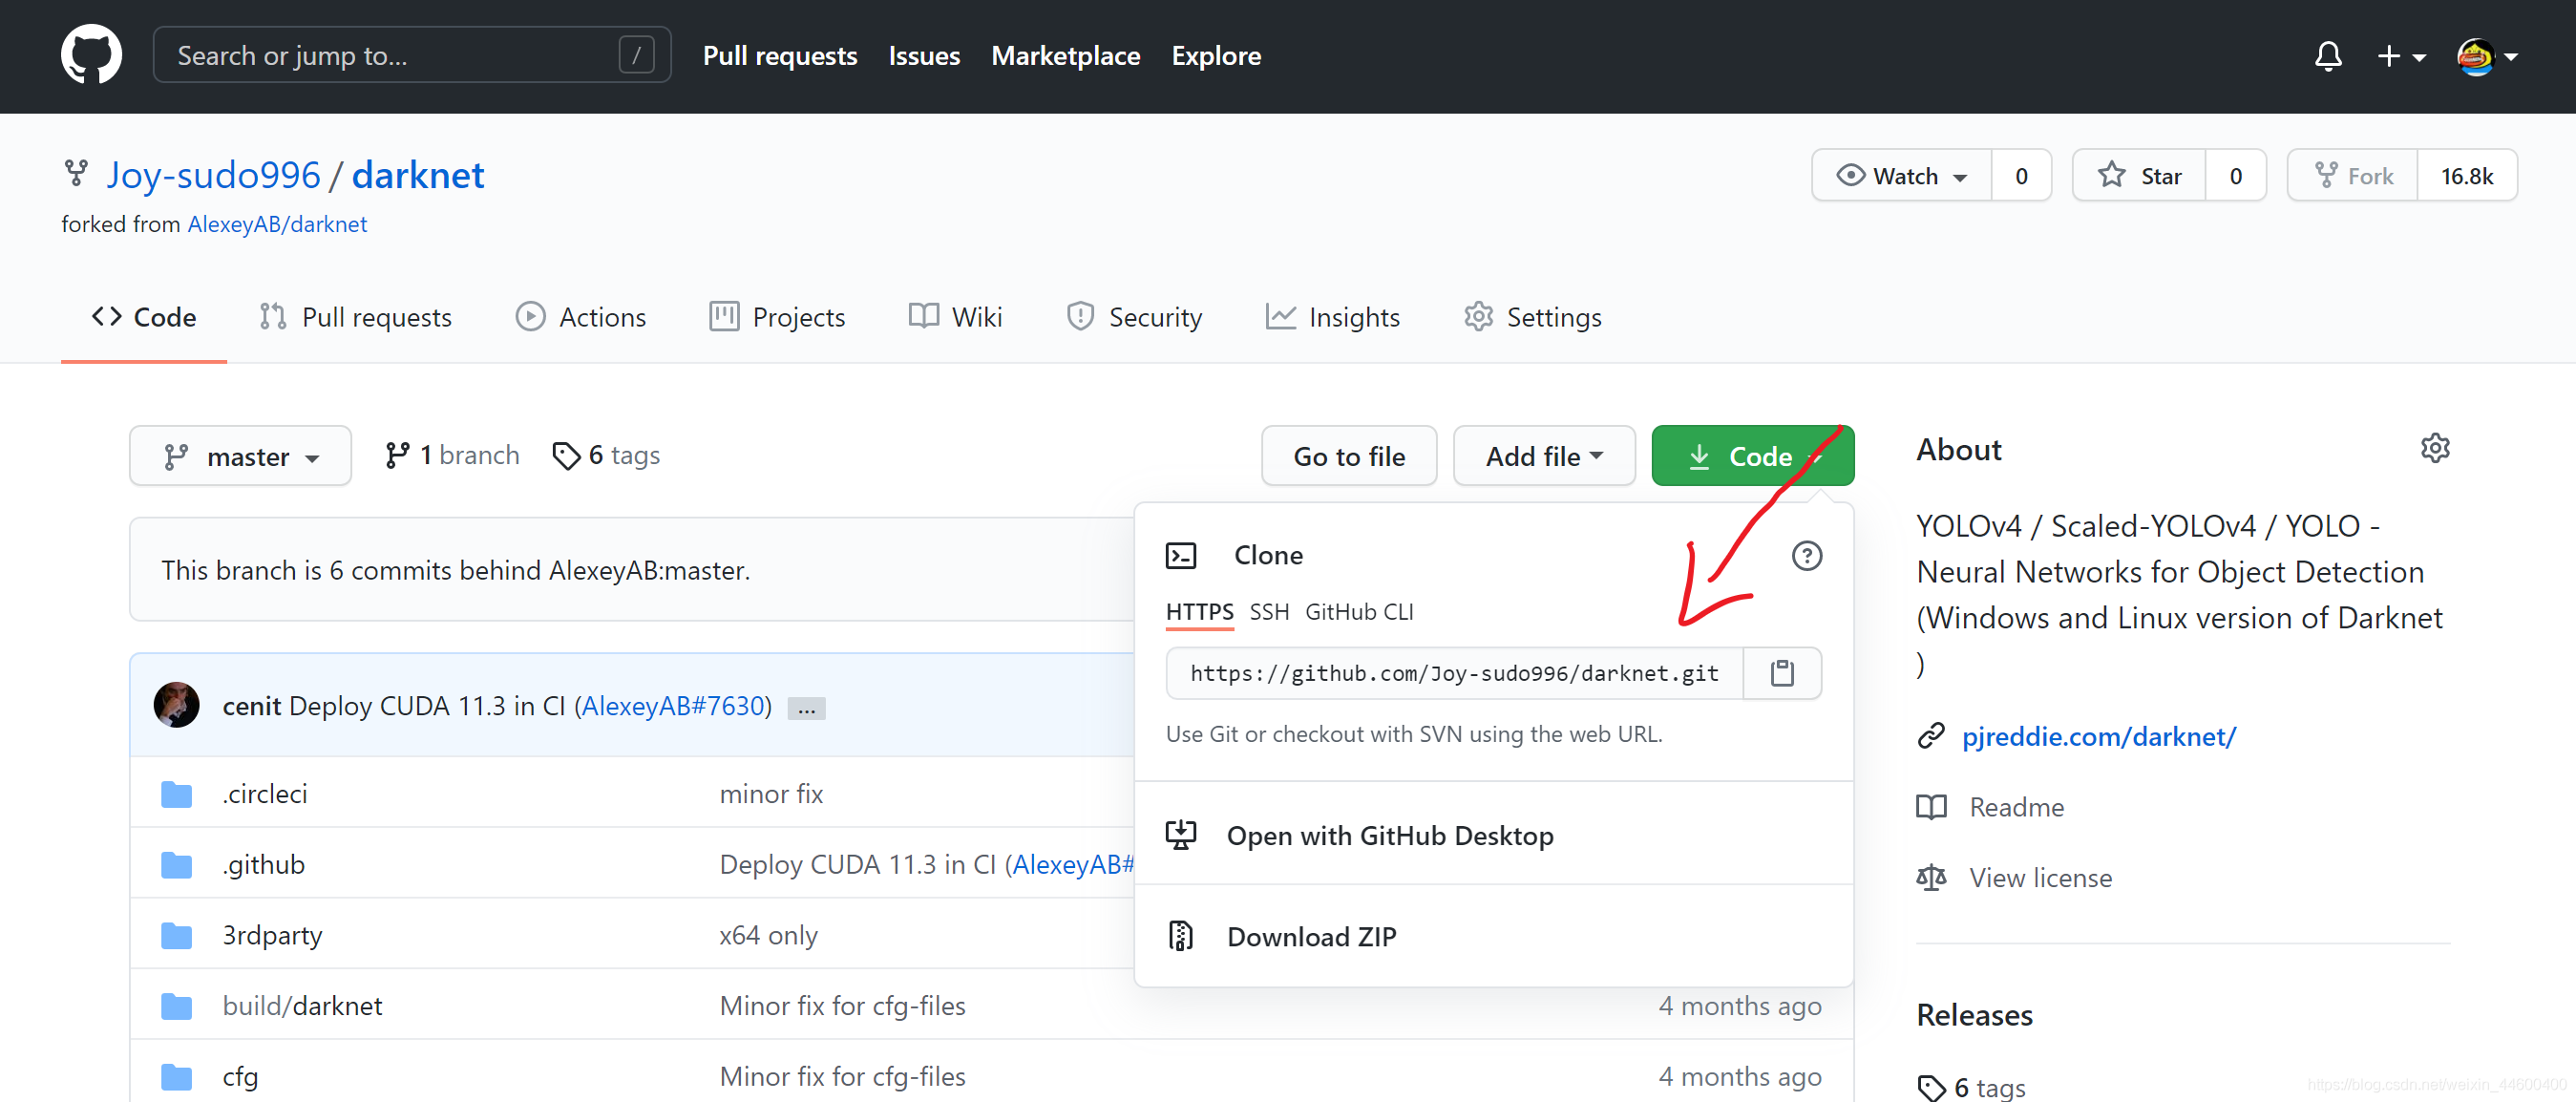Screen dimensions: 2576x1102
Task: Click the clone URL text field
Action: (1454, 674)
